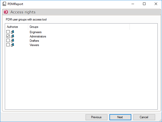Tick the Drafters authorize checkbox
Image resolution: width=162 pixels, height=122 pixels.
8,41
